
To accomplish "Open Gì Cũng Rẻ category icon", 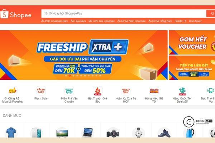I will tap(13, 90).
